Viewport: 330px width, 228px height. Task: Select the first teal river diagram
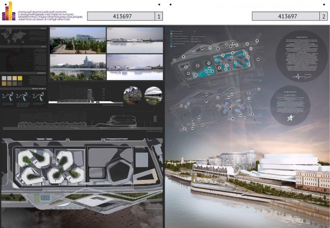8,97
